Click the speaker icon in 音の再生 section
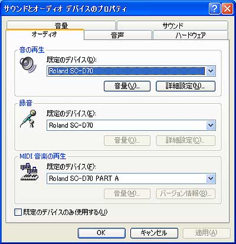Viewport: 236px width, 244px height. click(x=28, y=65)
